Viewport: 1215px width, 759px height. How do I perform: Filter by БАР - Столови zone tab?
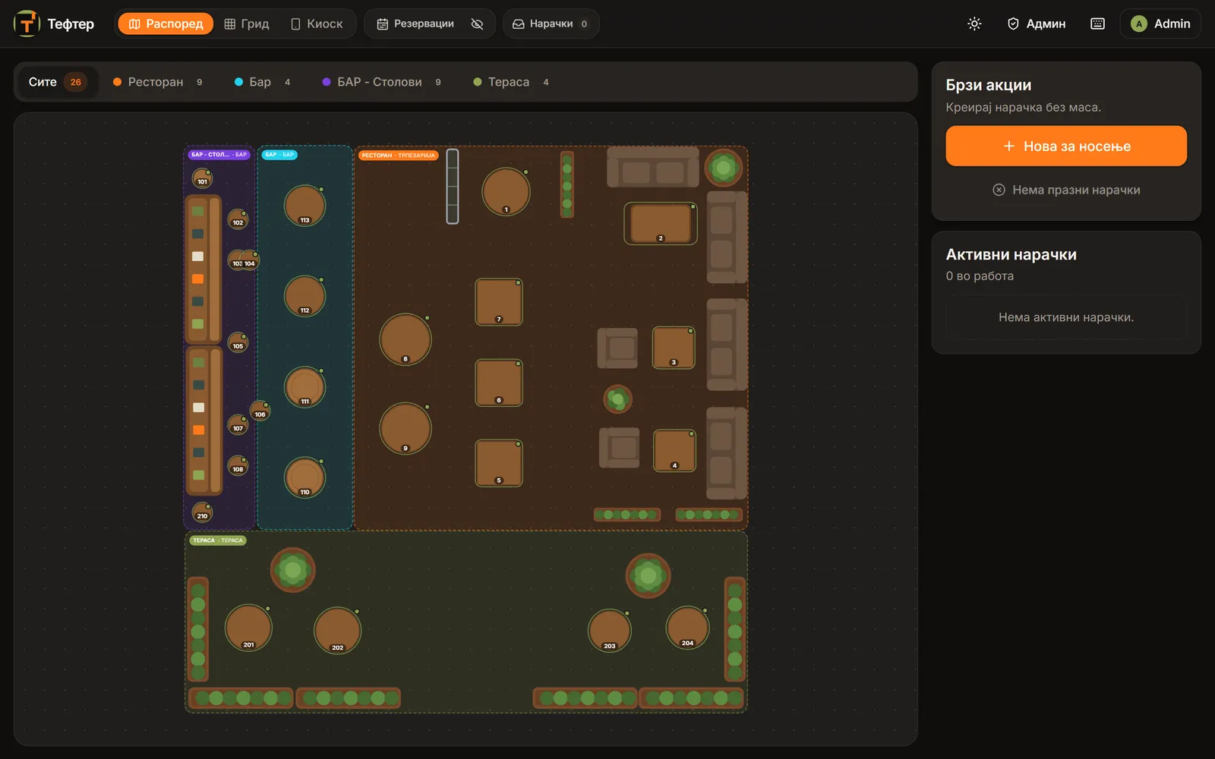[x=381, y=82]
